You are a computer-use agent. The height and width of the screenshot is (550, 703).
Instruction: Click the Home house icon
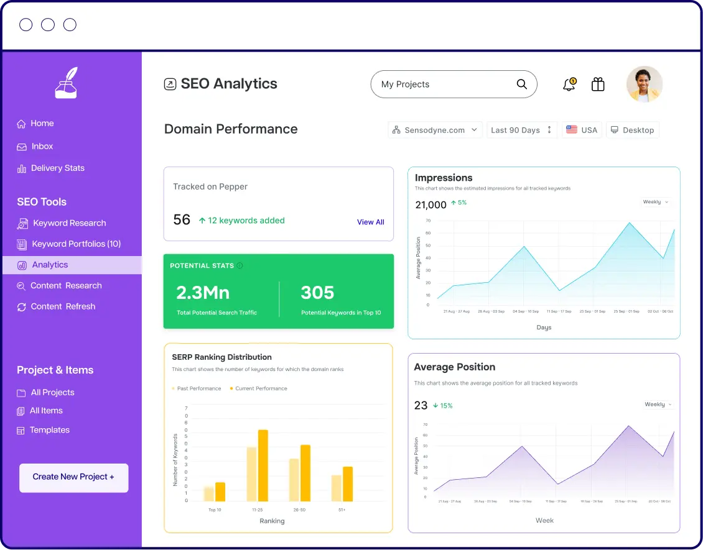coord(21,124)
